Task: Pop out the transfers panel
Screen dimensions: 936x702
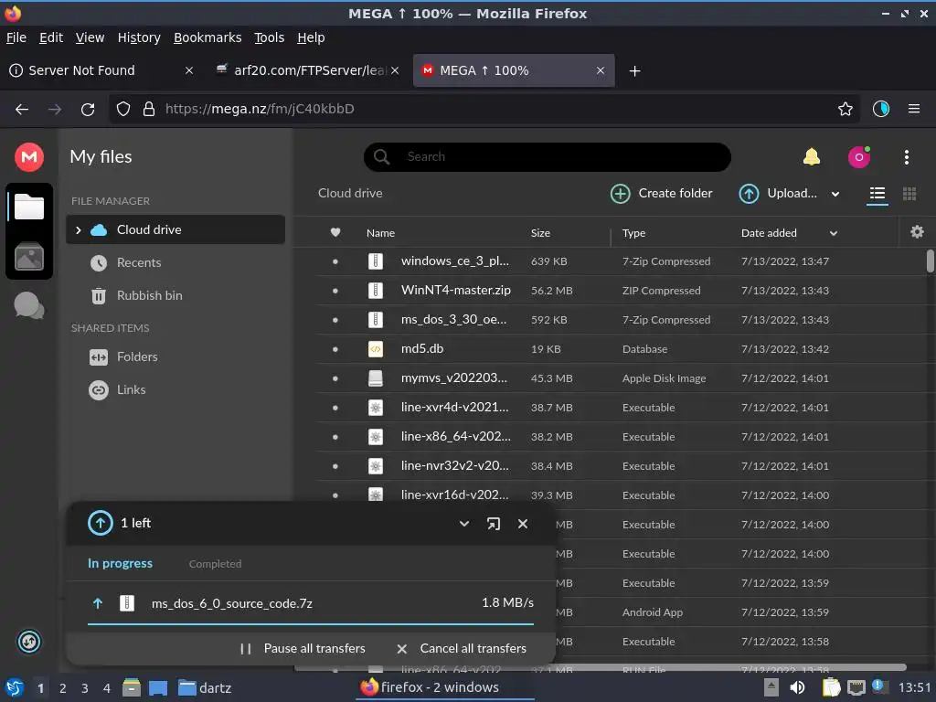Action: tap(493, 524)
